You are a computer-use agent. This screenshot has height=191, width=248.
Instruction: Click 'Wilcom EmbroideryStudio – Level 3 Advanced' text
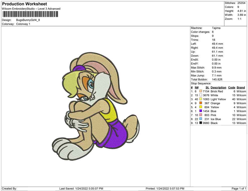31,9
